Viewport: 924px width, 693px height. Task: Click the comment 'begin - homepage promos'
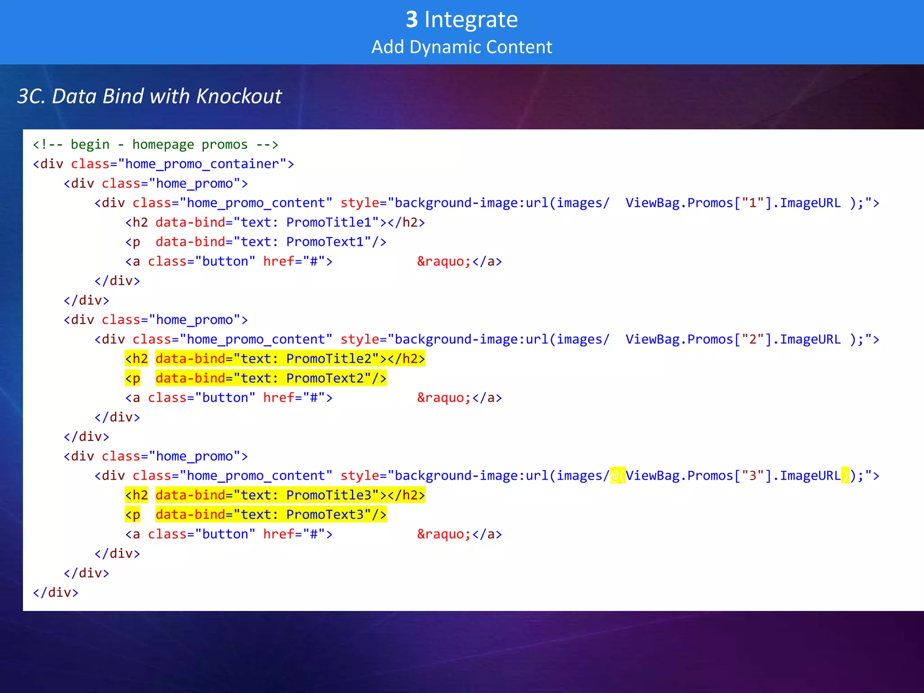(156, 144)
